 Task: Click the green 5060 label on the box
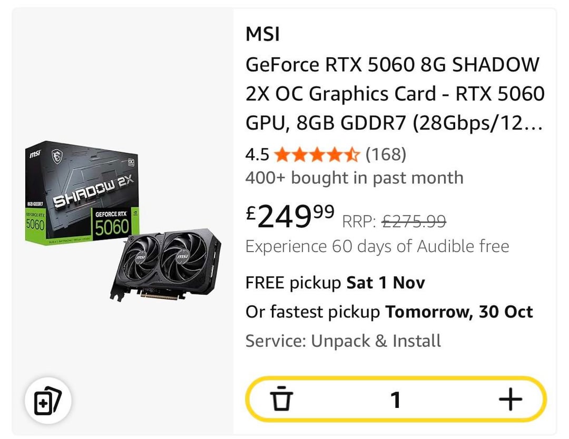[112, 226]
